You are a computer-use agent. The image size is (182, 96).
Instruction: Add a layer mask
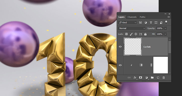coord(141,77)
